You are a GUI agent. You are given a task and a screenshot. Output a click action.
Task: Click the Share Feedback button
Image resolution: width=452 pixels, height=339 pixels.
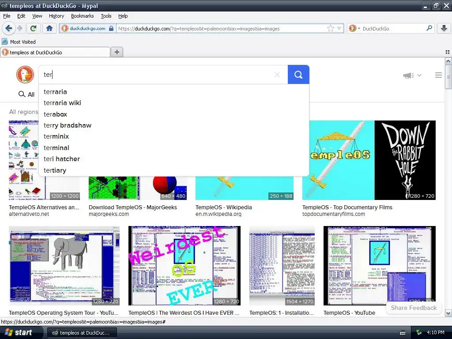(x=414, y=308)
